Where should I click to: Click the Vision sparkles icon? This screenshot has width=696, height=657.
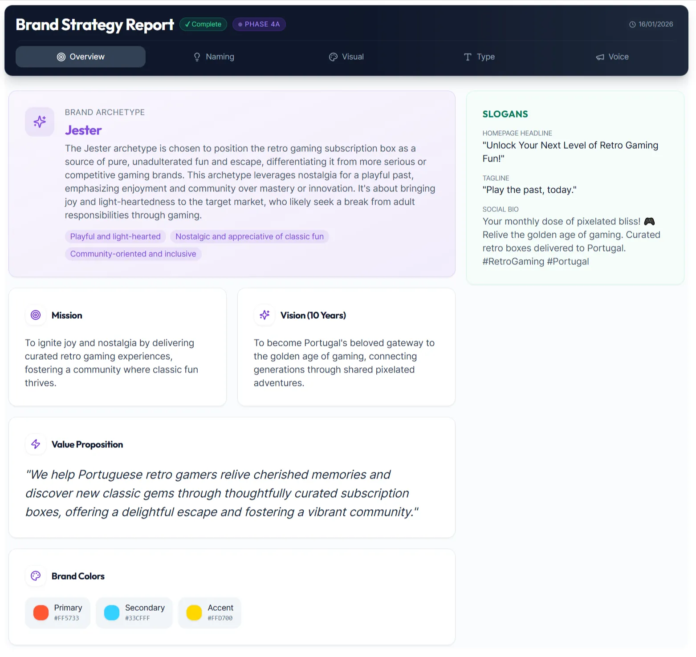tap(265, 315)
